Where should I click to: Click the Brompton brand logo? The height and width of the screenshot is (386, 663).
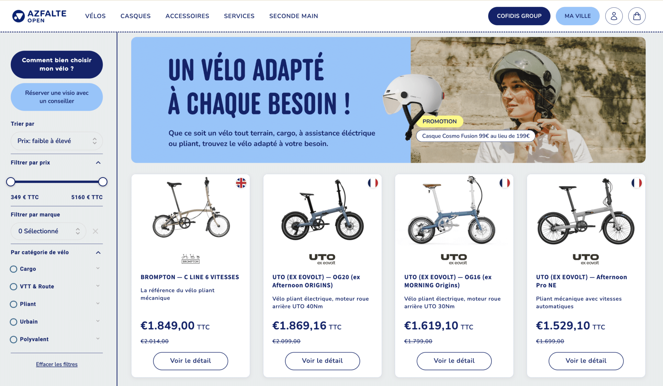pos(190,259)
